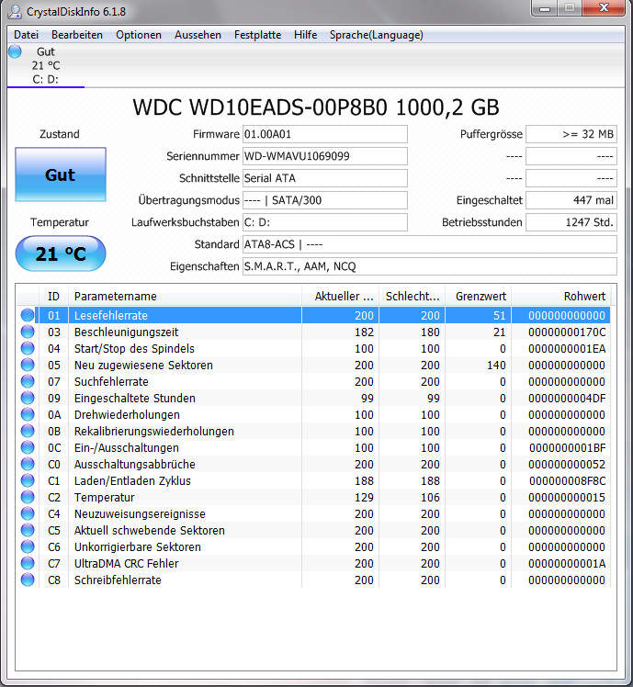Viewport: 633px width, 687px height.
Task: Click the 21 °C temperature button
Action: [x=61, y=253]
